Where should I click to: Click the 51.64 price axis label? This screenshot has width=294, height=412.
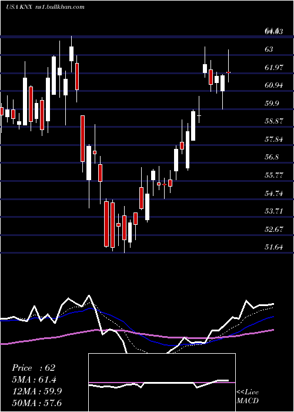pyautogui.click(x=274, y=247)
